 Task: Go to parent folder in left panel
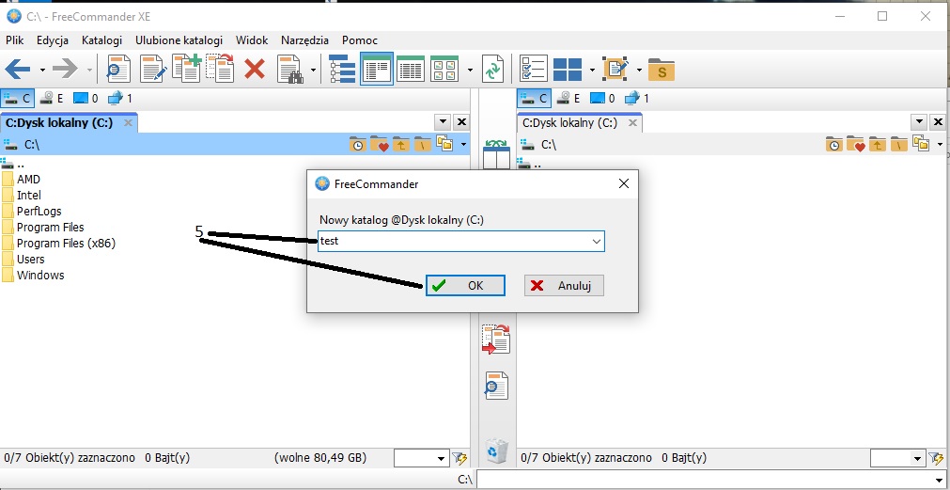[x=401, y=144]
